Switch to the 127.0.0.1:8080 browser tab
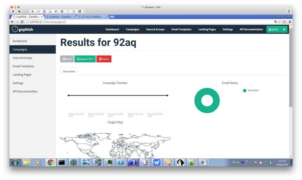The width and height of the screenshot is (302, 180). pos(91,17)
